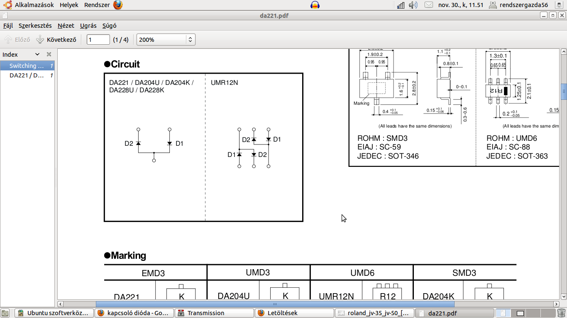Viewport: 567px width, 318px height.
Task: Close the Index side pane
Action: [x=49, y=54]
